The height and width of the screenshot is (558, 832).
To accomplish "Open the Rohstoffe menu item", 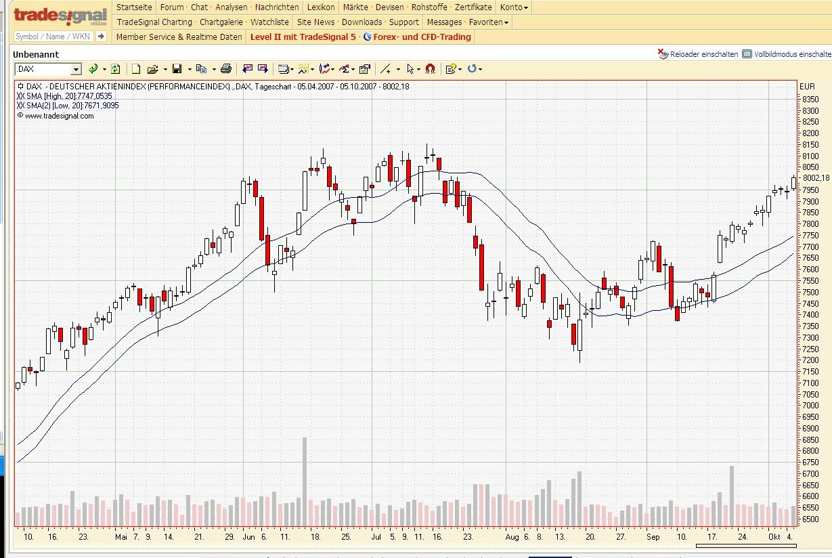I will click(x=429, y=7).
